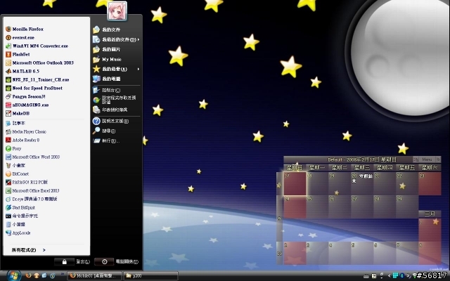This screenshot has width=450, height=281.
Task: Launch AppLocale
Action: pyautogui.click(x=18, y=233)
